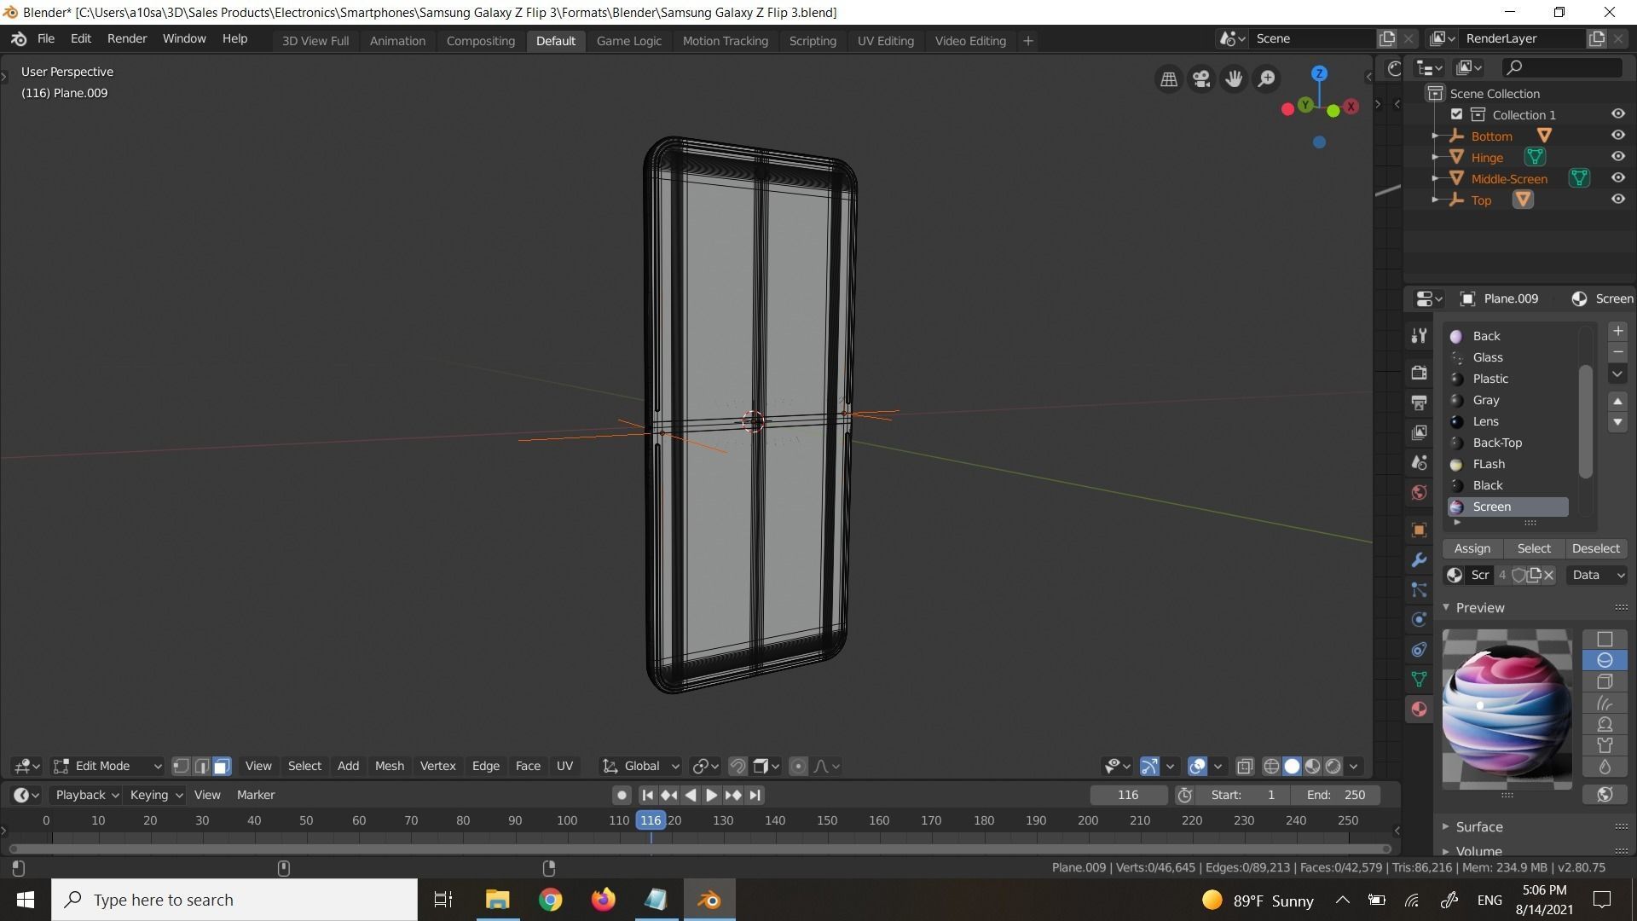Viewport: 1637px width, 921px height.
Task: Click the magnifier zoom icon in viewport
Action: (x=1267, y=78)
